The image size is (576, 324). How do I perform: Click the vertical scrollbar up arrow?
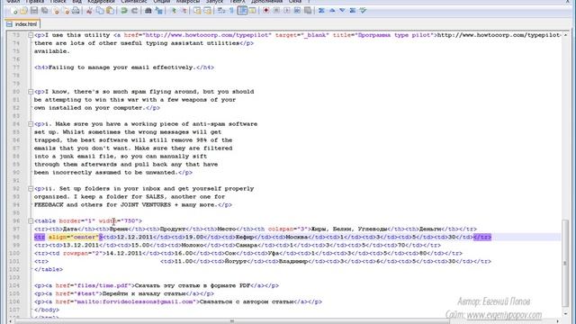click(x=565, y=35)
